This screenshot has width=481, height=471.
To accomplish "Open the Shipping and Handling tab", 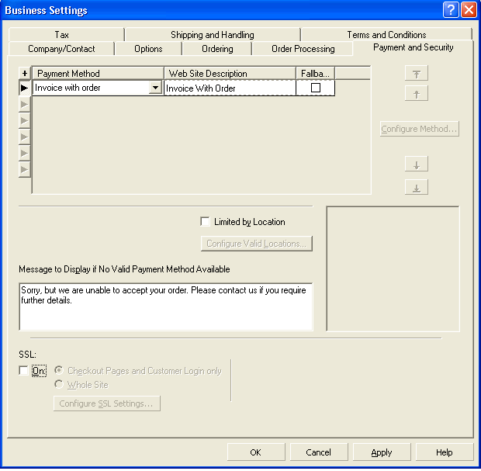I will click(x=212, y=35).
